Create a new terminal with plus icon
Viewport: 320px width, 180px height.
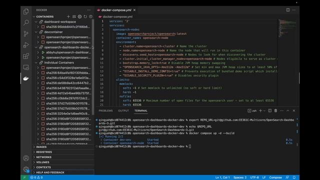260,110
